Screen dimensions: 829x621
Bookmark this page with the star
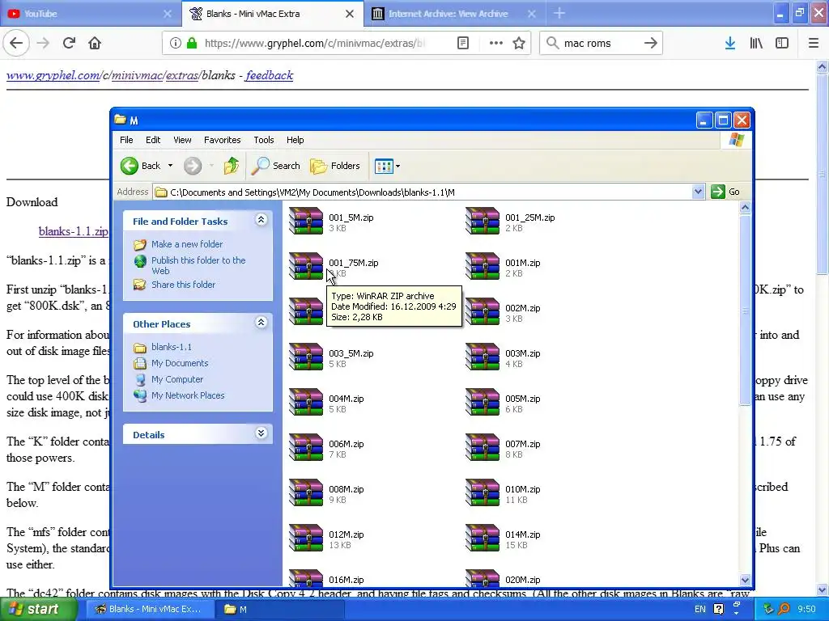click(x=519, y=43)
